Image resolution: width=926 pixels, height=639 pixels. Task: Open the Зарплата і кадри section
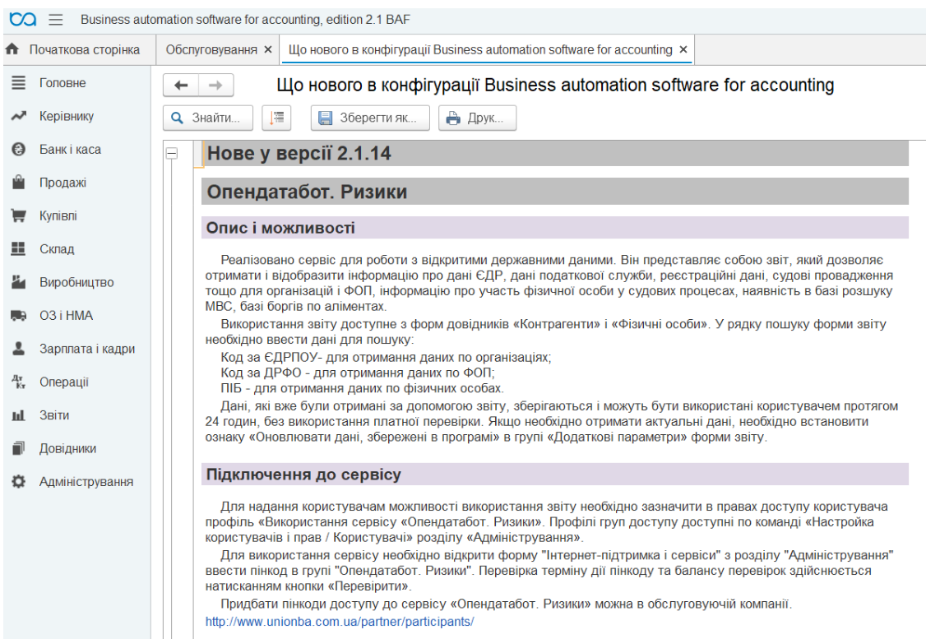click(87, 349)
